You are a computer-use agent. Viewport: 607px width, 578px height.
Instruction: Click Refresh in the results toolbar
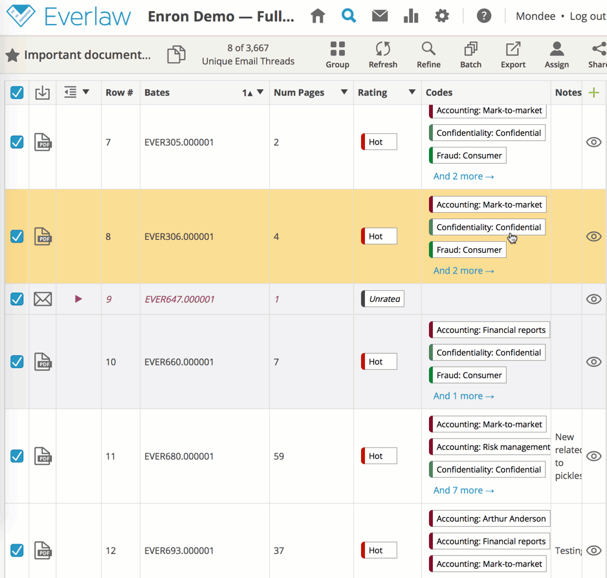pyautogui.click(x=383, y=55)
